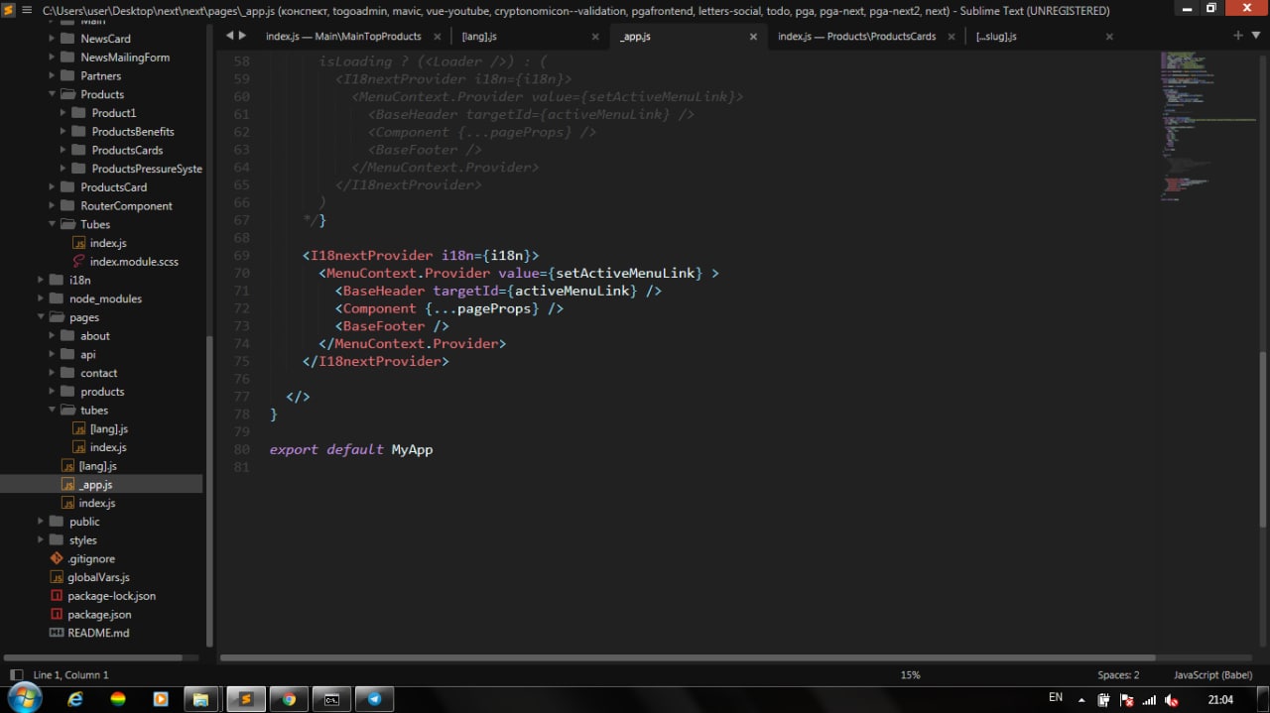Expand the Partners folder
The height and width of the screenshot is (713, 1270).
[x=53, y=75]
